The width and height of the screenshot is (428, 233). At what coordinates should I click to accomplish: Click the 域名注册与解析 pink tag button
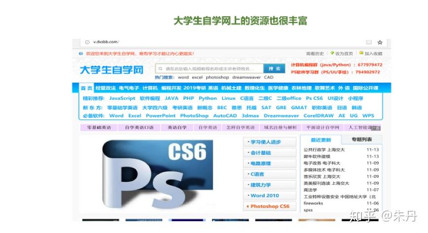click(x=280, y=127)
